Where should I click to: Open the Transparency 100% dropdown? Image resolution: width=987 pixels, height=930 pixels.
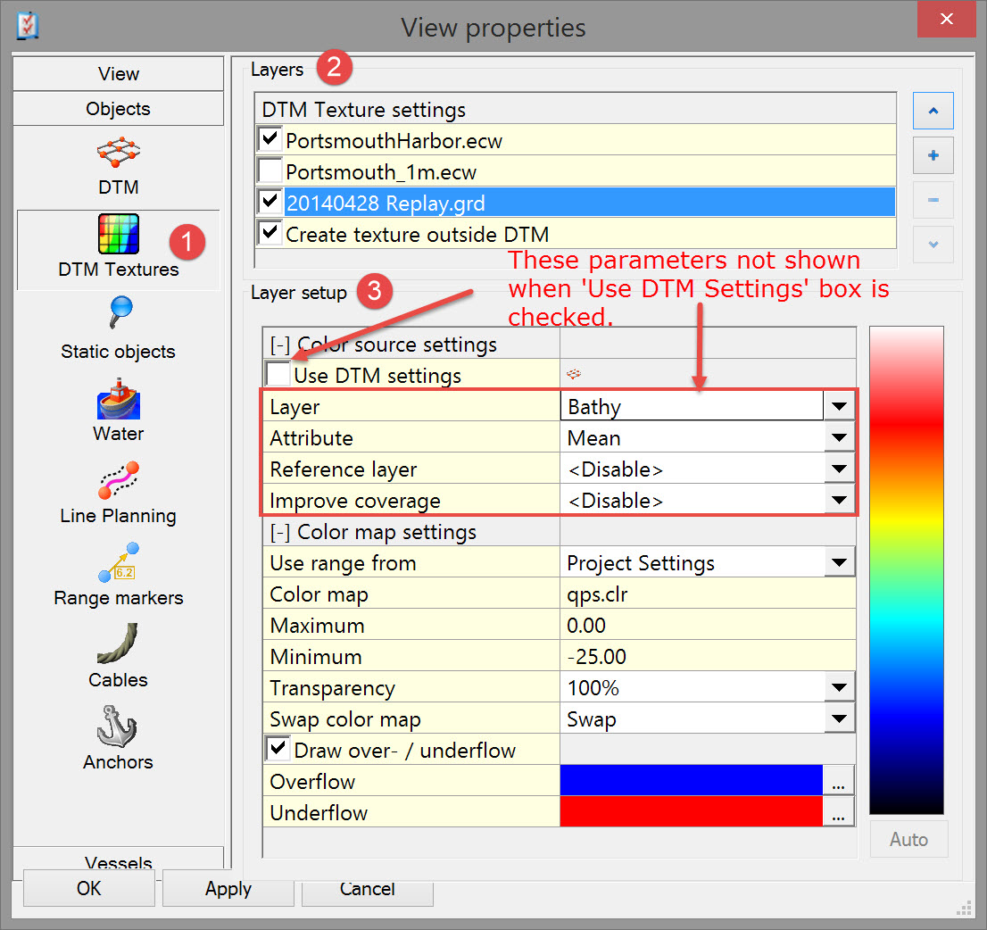point(838,688)
